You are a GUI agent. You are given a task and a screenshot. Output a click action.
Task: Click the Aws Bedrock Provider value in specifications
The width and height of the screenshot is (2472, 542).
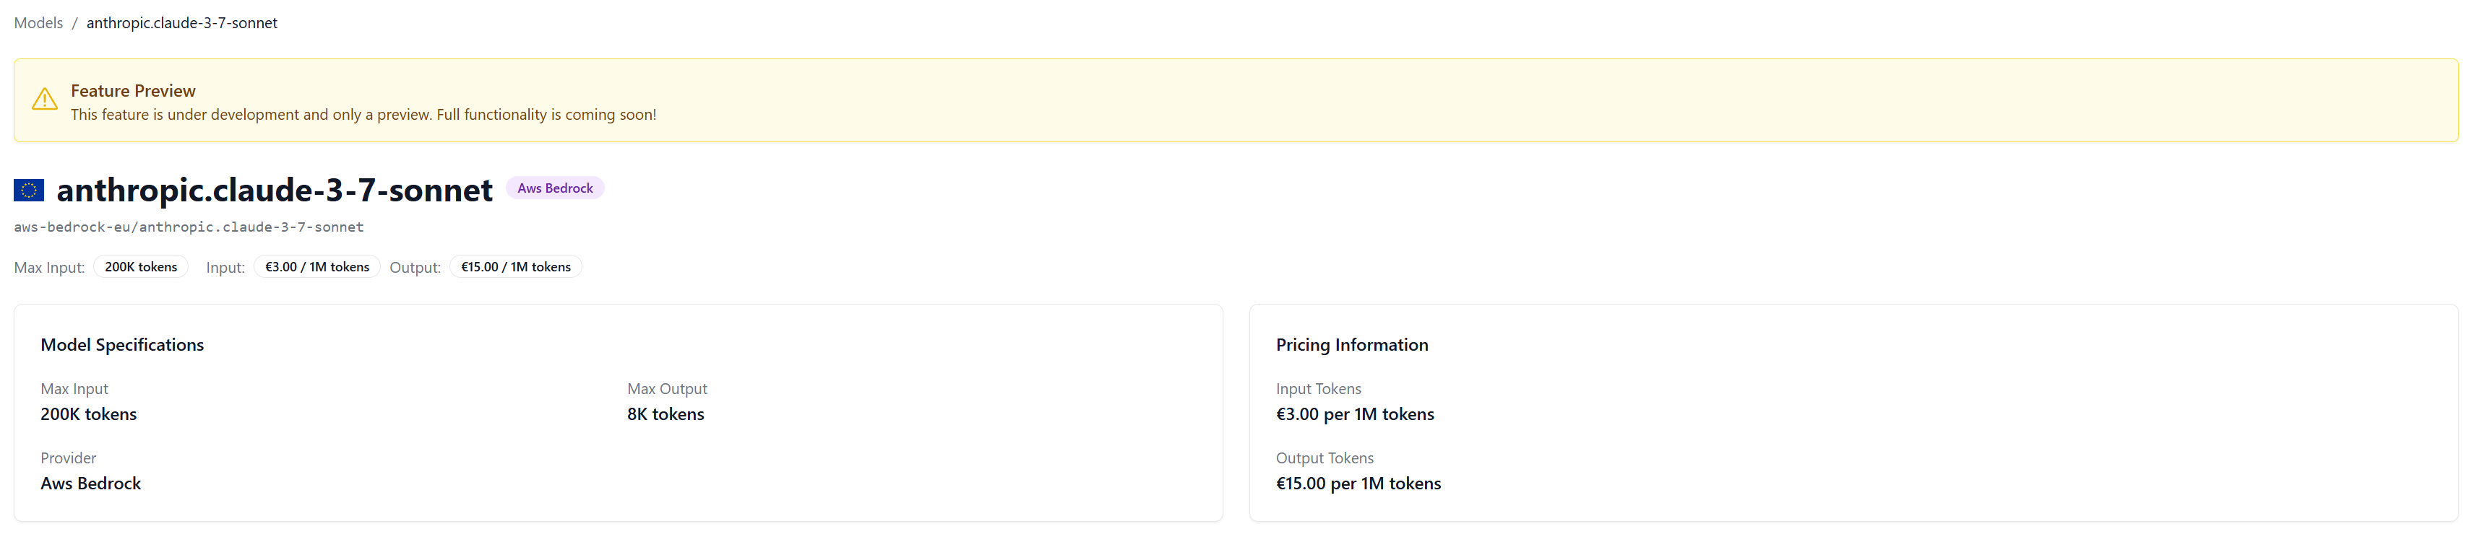point(90,484)
